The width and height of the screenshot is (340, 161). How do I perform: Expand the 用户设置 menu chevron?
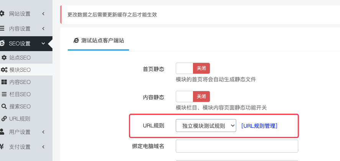coord(43,132)
